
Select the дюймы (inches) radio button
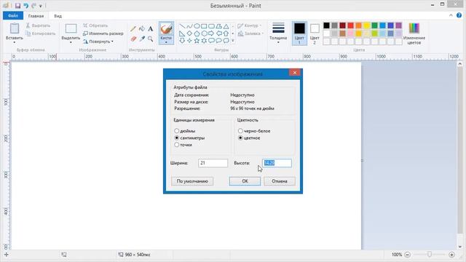pos(176,131)
